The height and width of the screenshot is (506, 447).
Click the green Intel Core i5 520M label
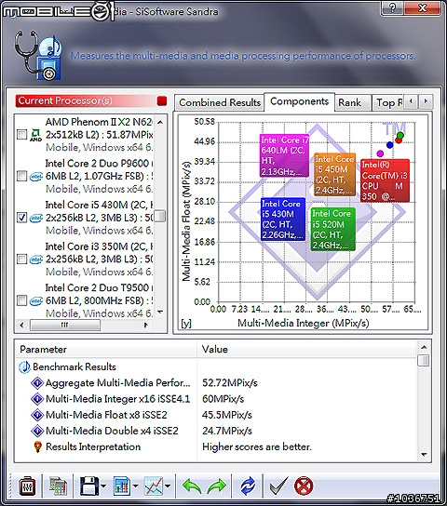tap(333, 229)
